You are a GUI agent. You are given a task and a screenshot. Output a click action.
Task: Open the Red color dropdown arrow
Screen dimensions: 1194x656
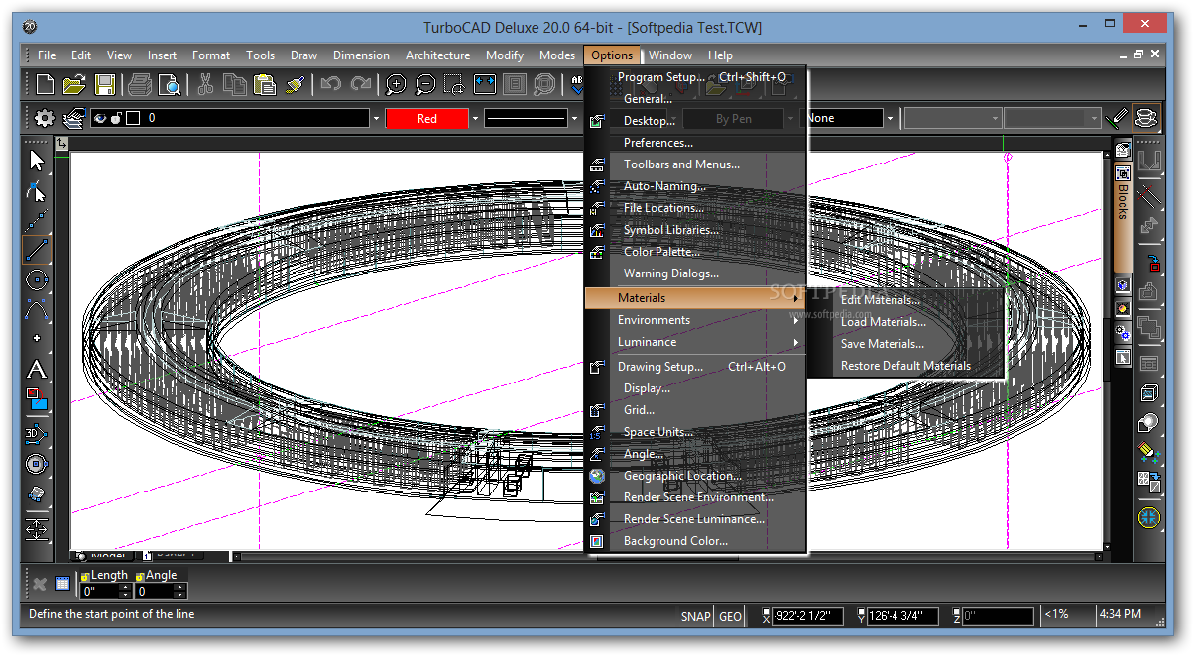pos(475,119)
